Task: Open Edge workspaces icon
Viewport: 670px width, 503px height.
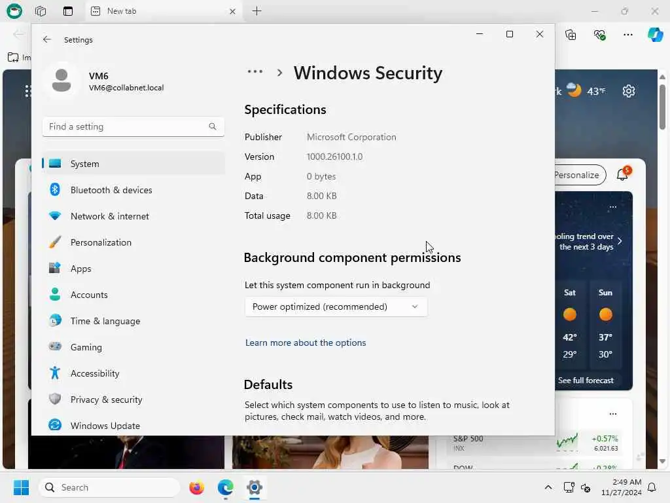Action: [x=41, y=11]
